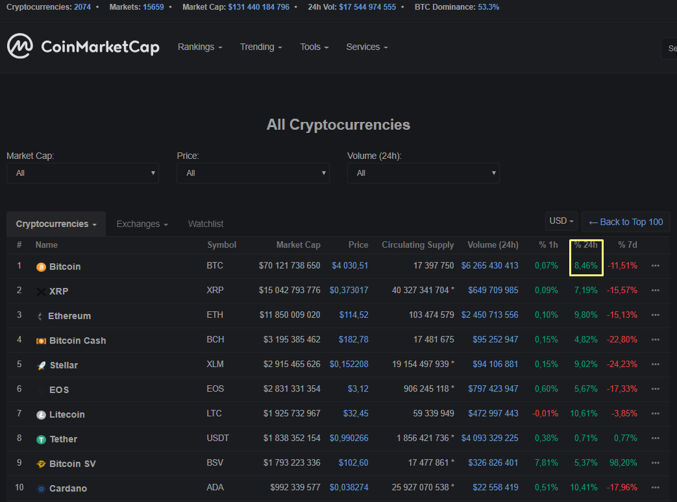Click the Stellar rocket icon
The width and height of the screenshot is (677, 502).
pos(41,365)
